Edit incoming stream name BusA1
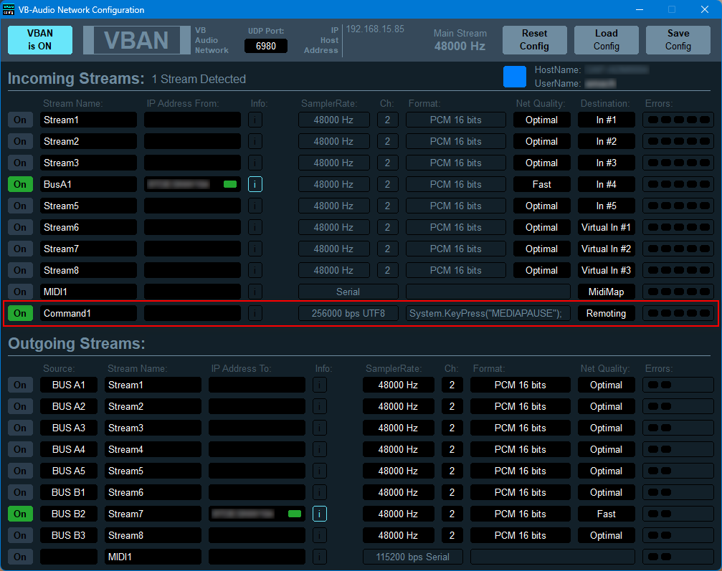The height and width of the screenshot is (571, 722). click(88, 185)
